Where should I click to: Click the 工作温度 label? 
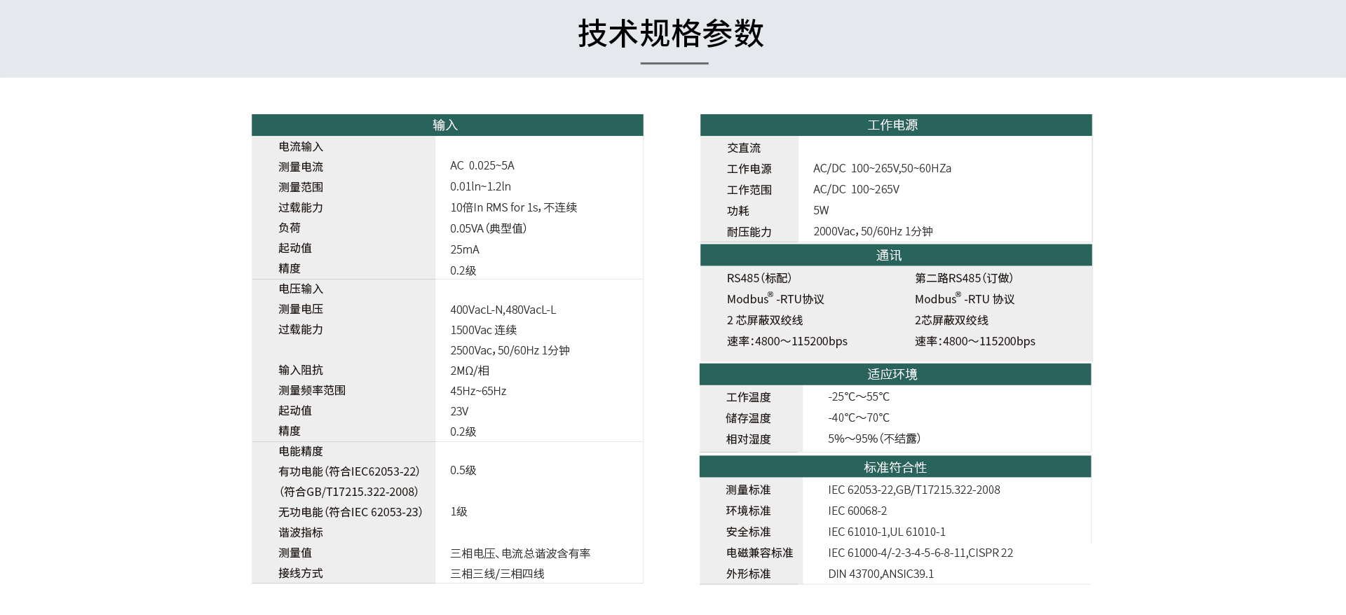[x=749, y=397]
